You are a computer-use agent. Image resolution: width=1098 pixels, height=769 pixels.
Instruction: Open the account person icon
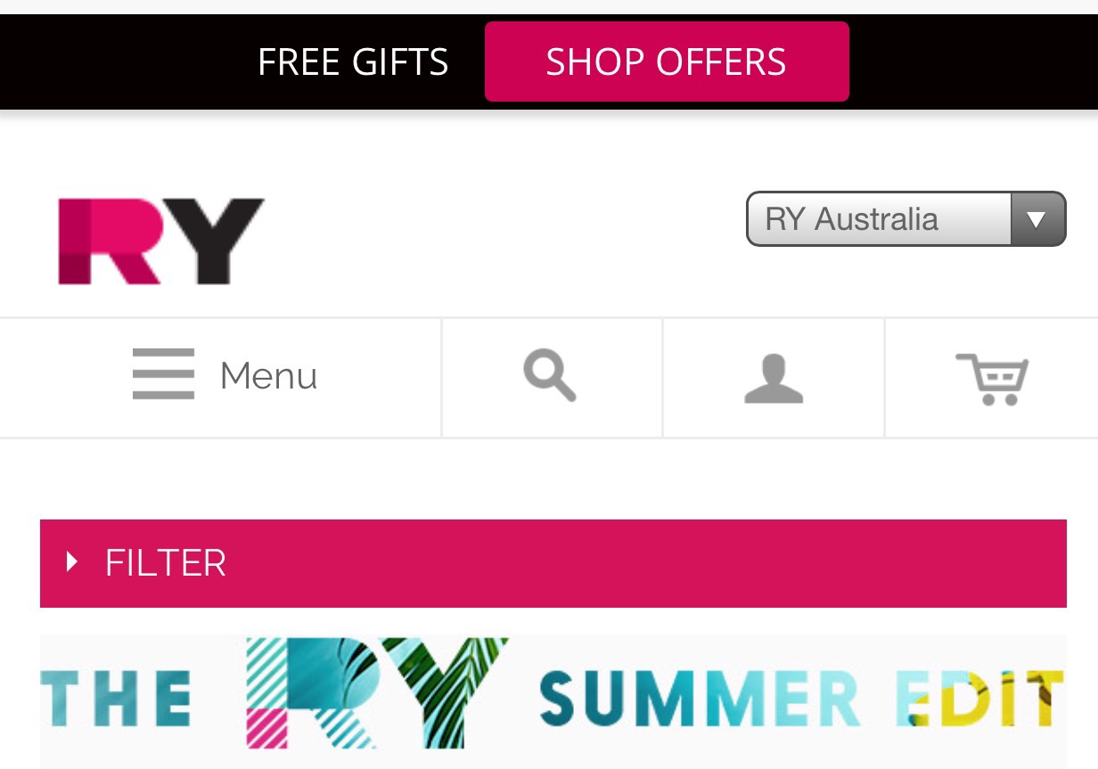(x=774, y=379)
